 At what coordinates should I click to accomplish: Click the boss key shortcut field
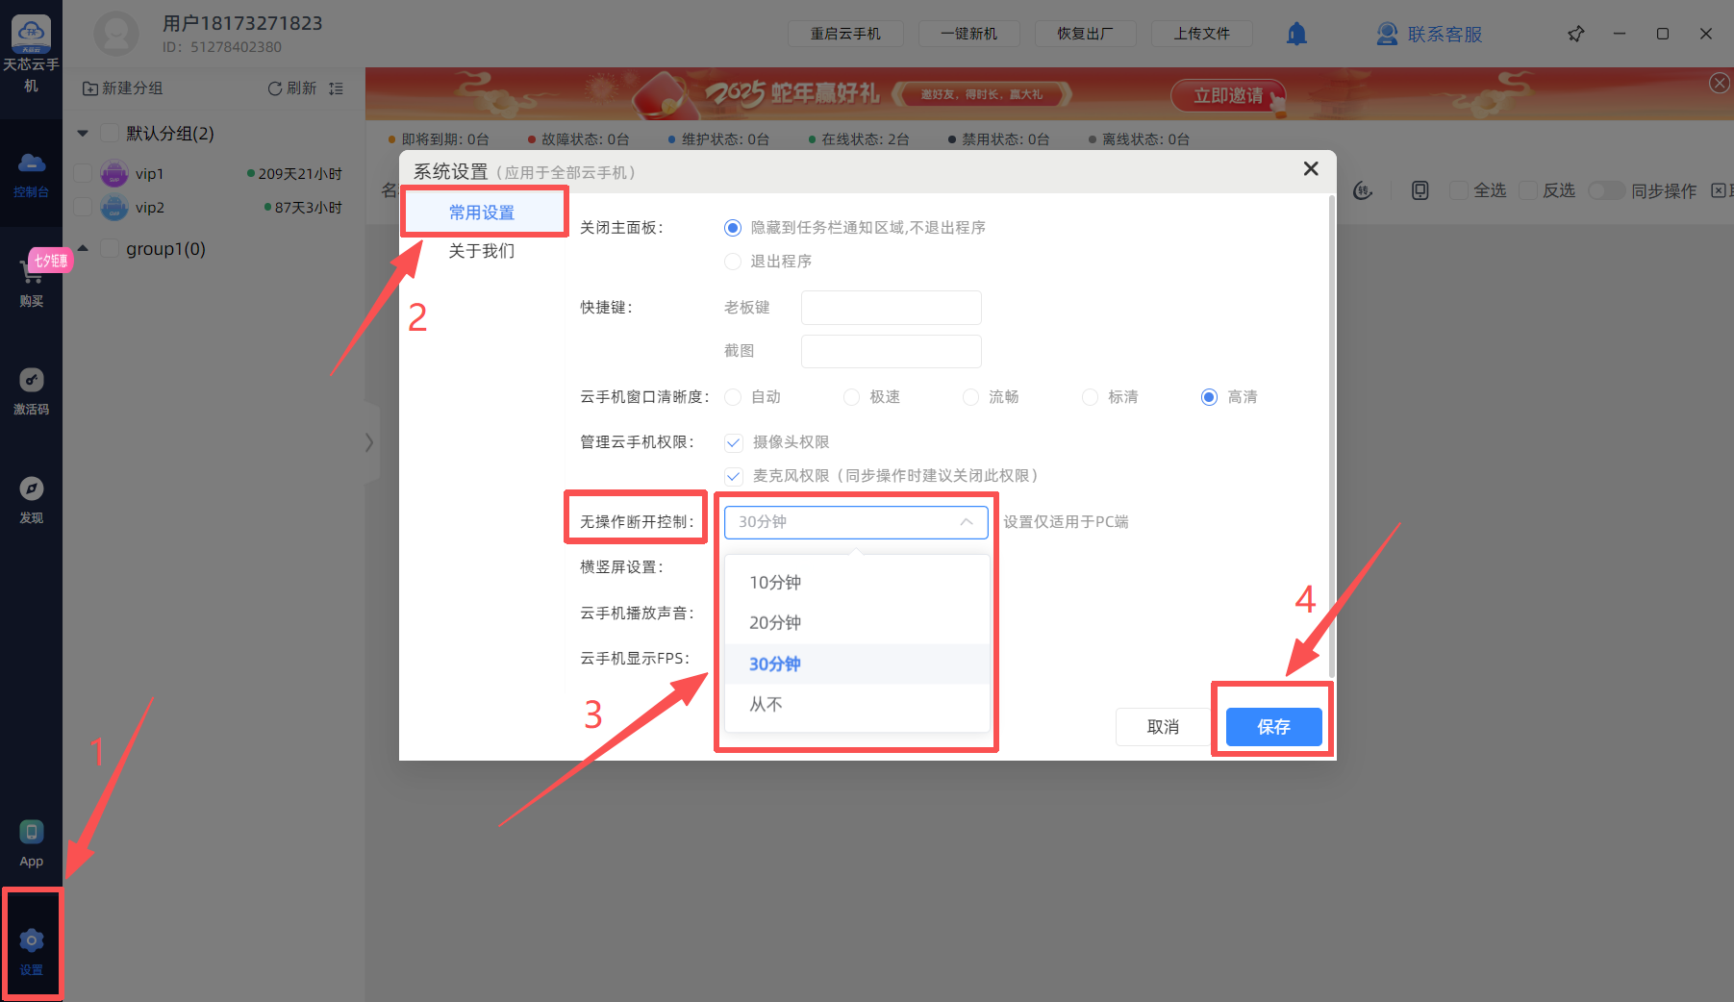[x=891, y=308]
